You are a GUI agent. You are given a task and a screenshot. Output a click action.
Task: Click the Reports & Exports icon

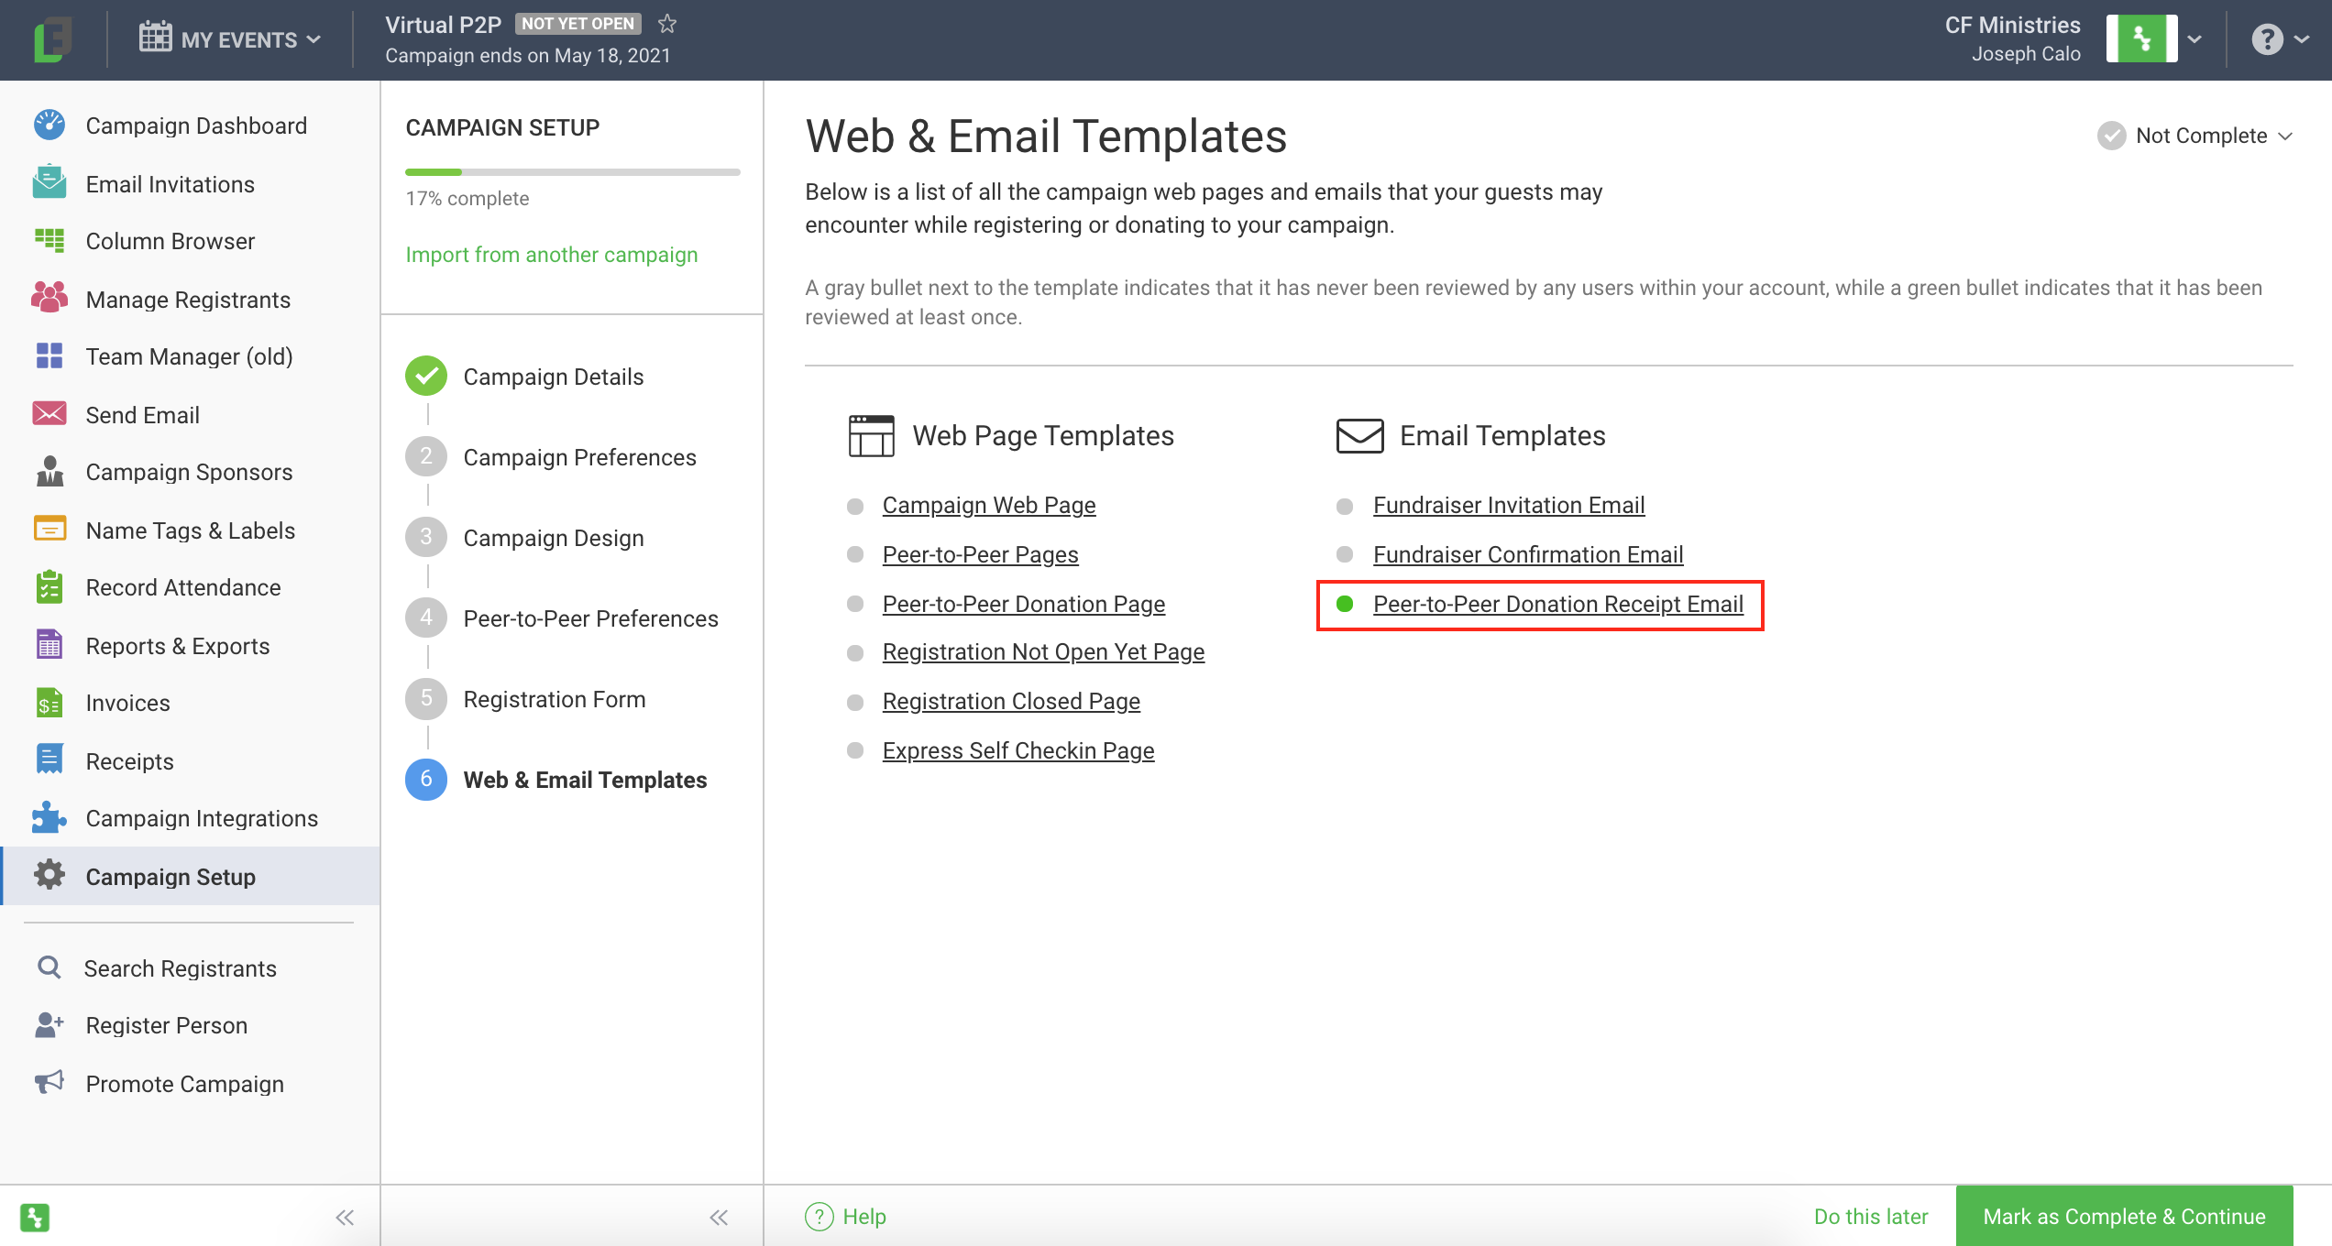coord(49,645)
